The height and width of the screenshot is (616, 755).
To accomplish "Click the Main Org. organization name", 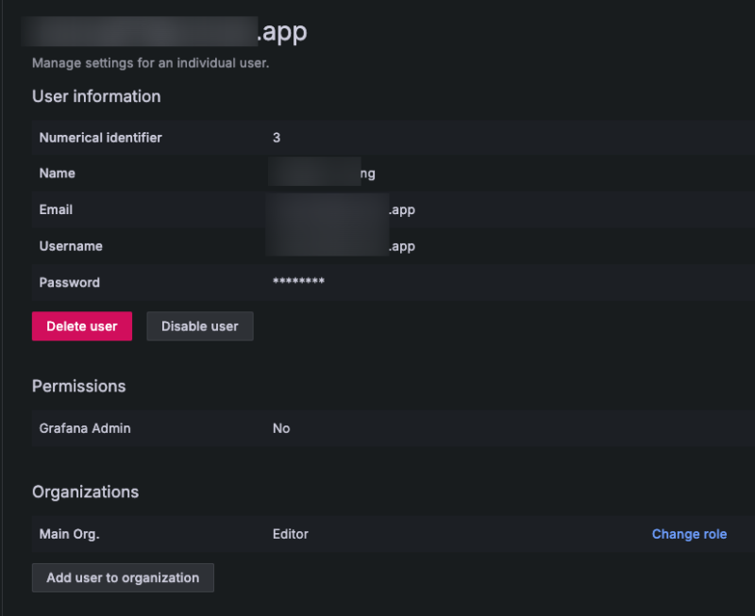I will [x=69, y=534].
